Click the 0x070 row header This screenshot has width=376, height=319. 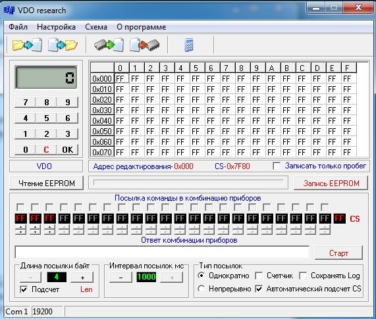pyautogui.click(x=102, y=152)
